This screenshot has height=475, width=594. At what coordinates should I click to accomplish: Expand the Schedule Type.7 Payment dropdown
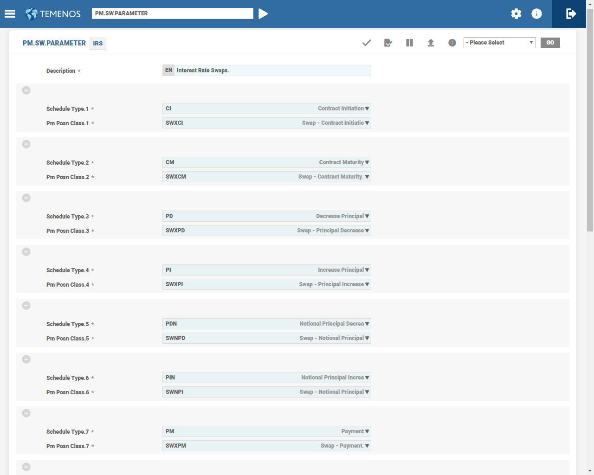367,431
